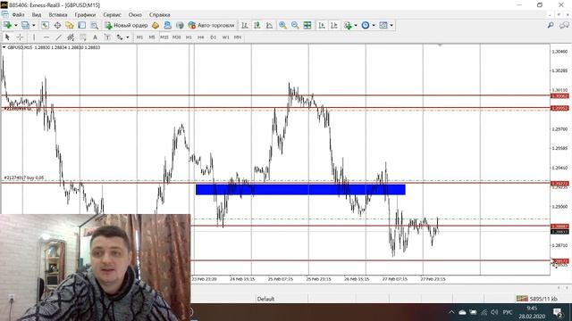
Task: Open the chat bubbles icon
Action: pos(564,25)
